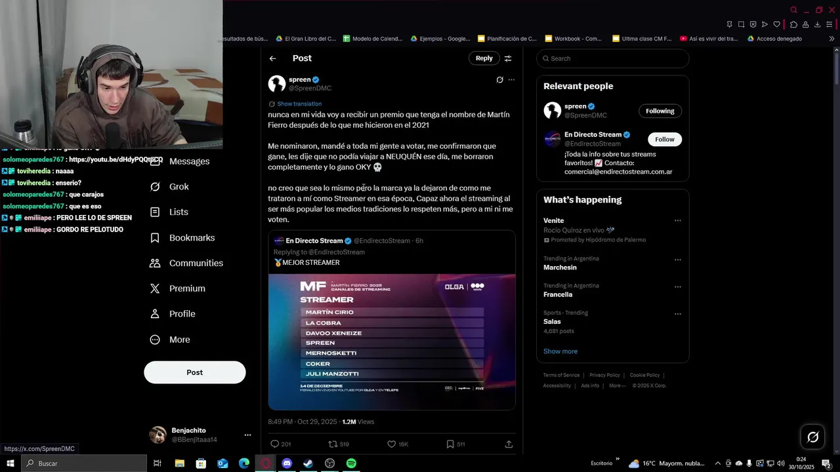Open Privacy Policy link

click(x=604, y=375)
